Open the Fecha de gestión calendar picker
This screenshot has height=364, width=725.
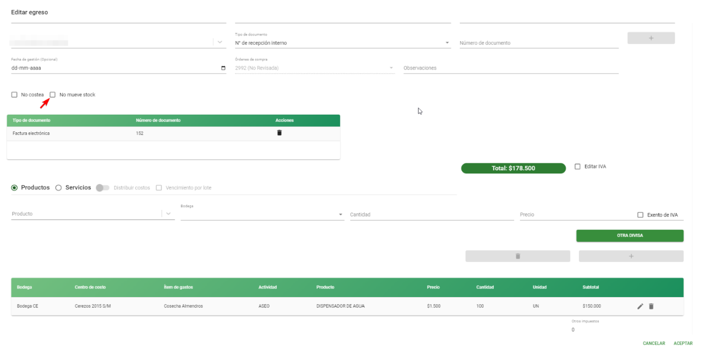[x=223, y=68]
